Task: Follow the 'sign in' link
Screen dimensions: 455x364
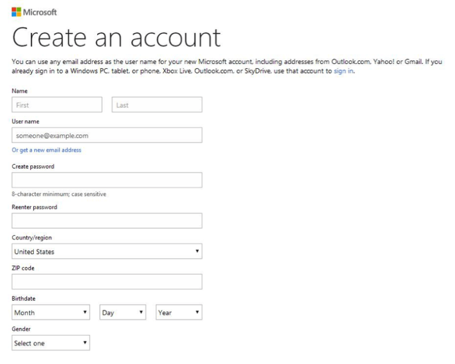Action: click(344, 71)
